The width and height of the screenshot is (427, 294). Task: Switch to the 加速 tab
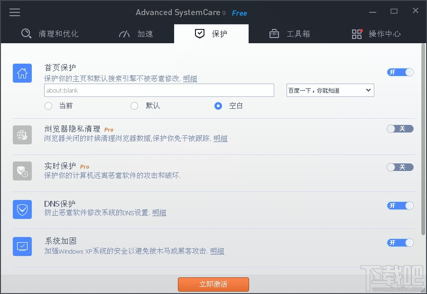(x=135, y=34)
